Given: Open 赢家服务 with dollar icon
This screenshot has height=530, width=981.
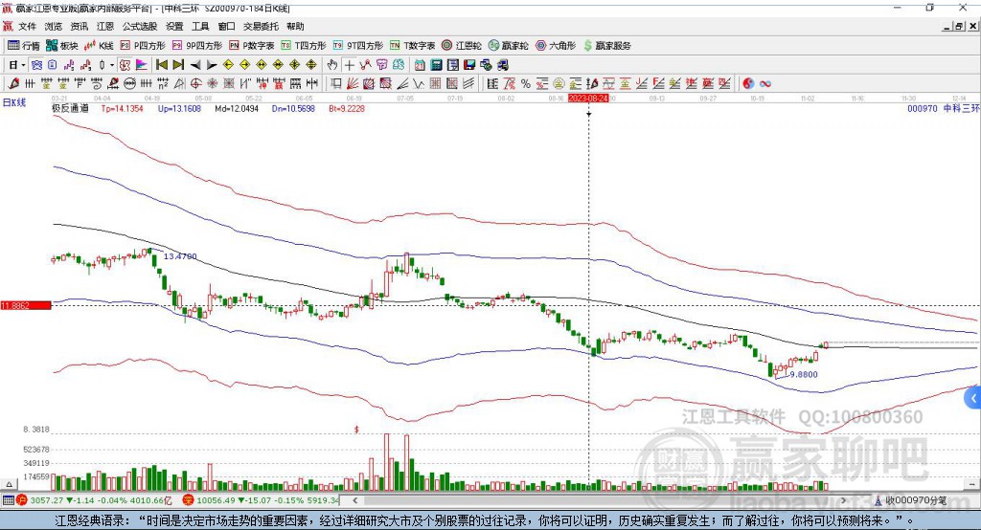Looking at the screenshot, I should (606, 46).
